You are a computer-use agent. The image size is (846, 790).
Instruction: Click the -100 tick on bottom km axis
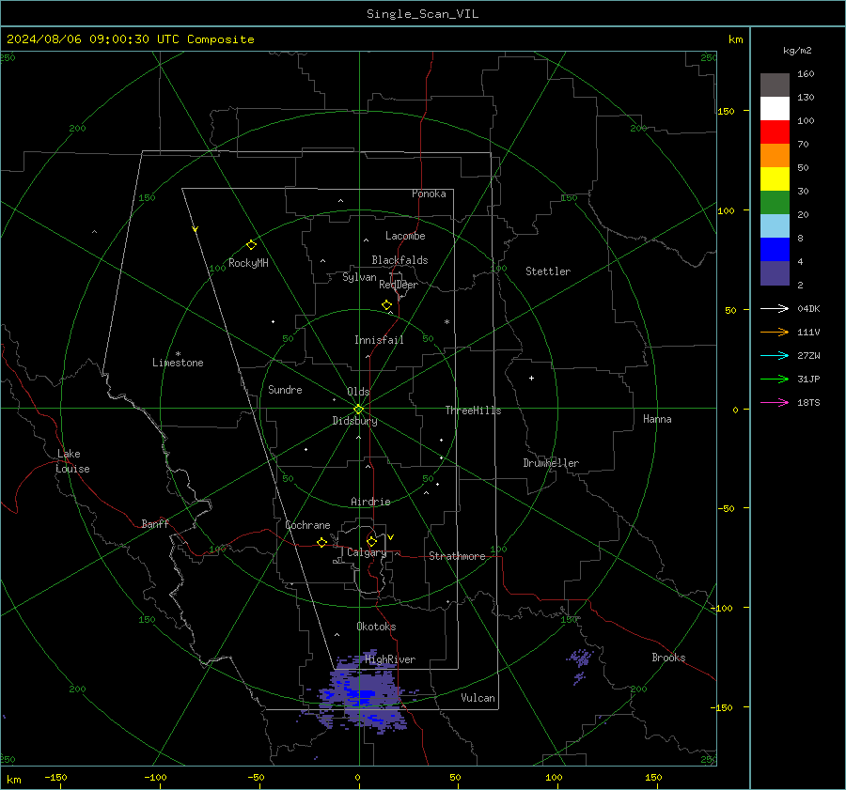(155, 777)
